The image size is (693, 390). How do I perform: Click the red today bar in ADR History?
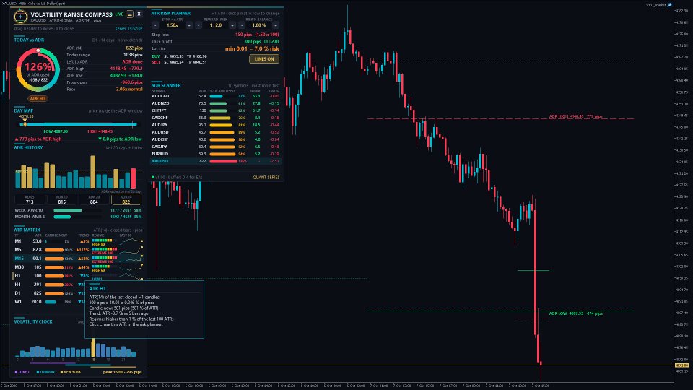point(134,178)
